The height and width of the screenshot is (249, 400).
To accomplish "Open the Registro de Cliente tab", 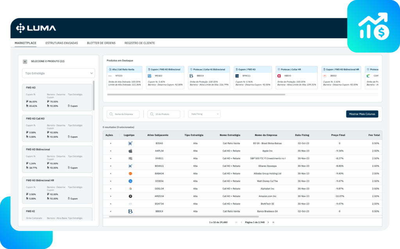I will (139, 43).
